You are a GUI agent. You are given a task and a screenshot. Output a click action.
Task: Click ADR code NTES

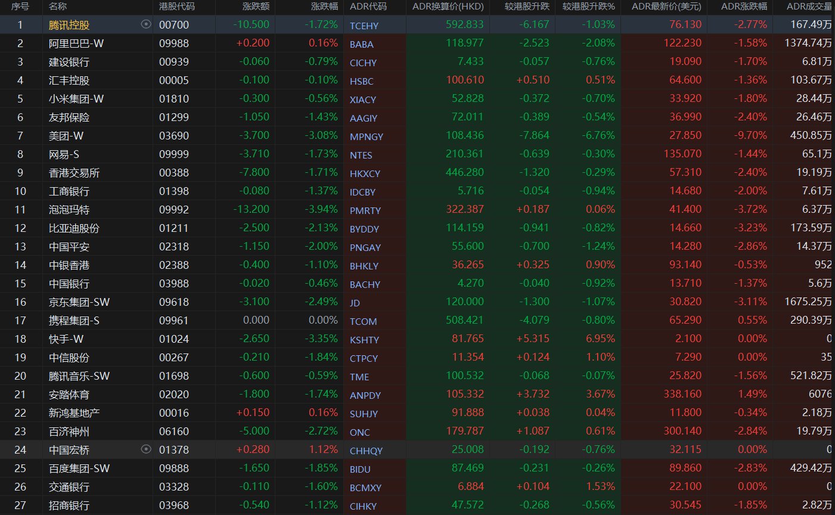[361, 155]
